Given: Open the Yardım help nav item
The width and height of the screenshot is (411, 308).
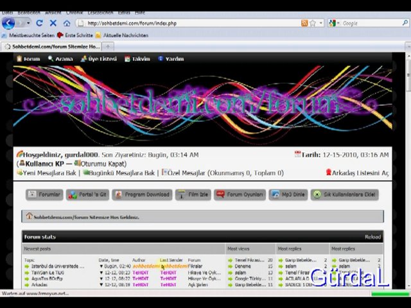Looking at the screenshot, I should (170, 58).
